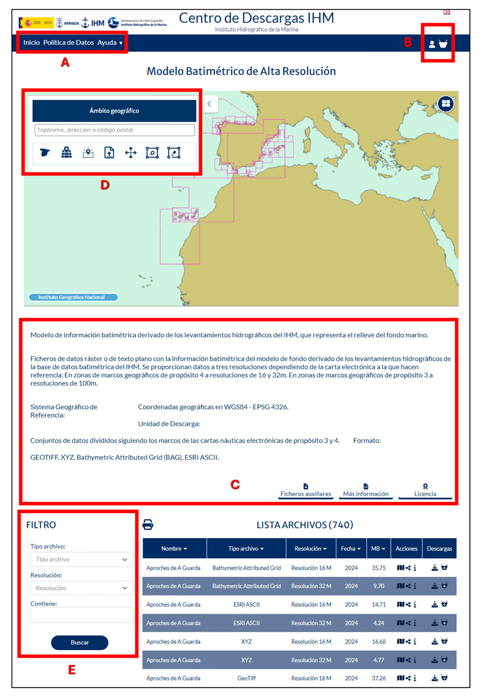The height and width of the screenshot is (698, 482).
Task: Open info for the 37.26 MB GeoTiff file
Action: [415, 678]
